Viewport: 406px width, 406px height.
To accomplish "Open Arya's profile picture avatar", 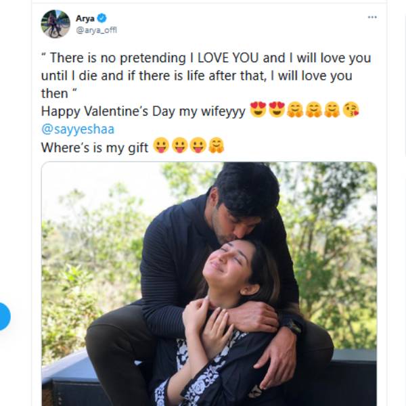I will pos(55,24).
